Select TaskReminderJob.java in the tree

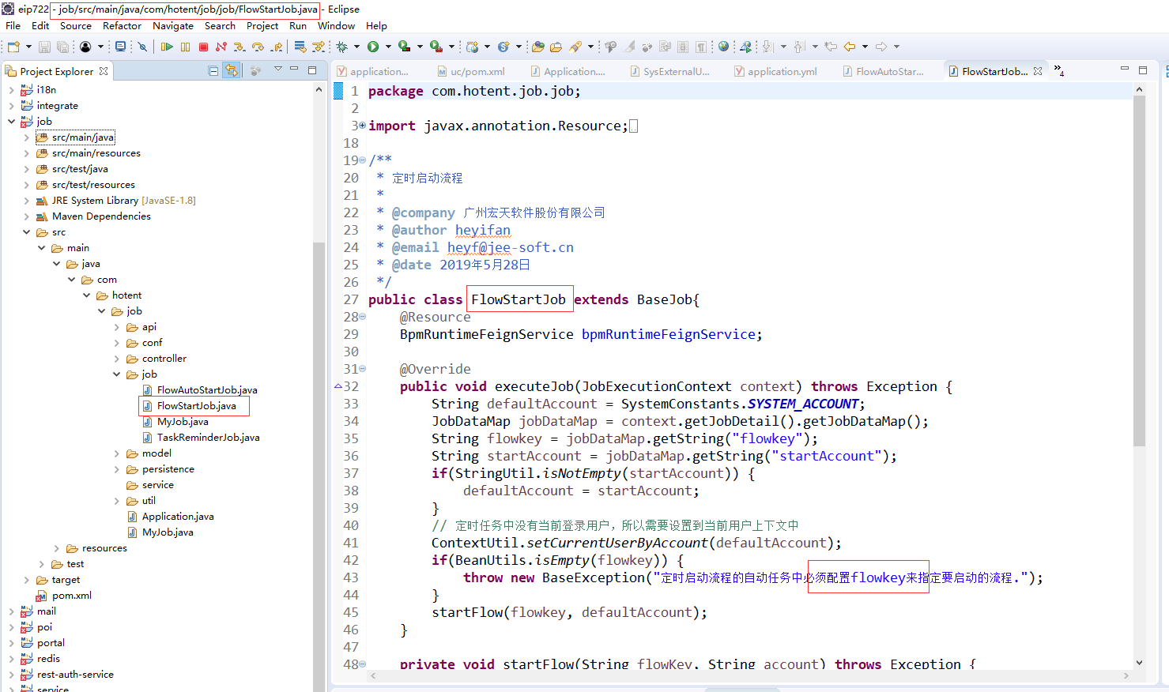pyautogui.click(x=208, y=438)
